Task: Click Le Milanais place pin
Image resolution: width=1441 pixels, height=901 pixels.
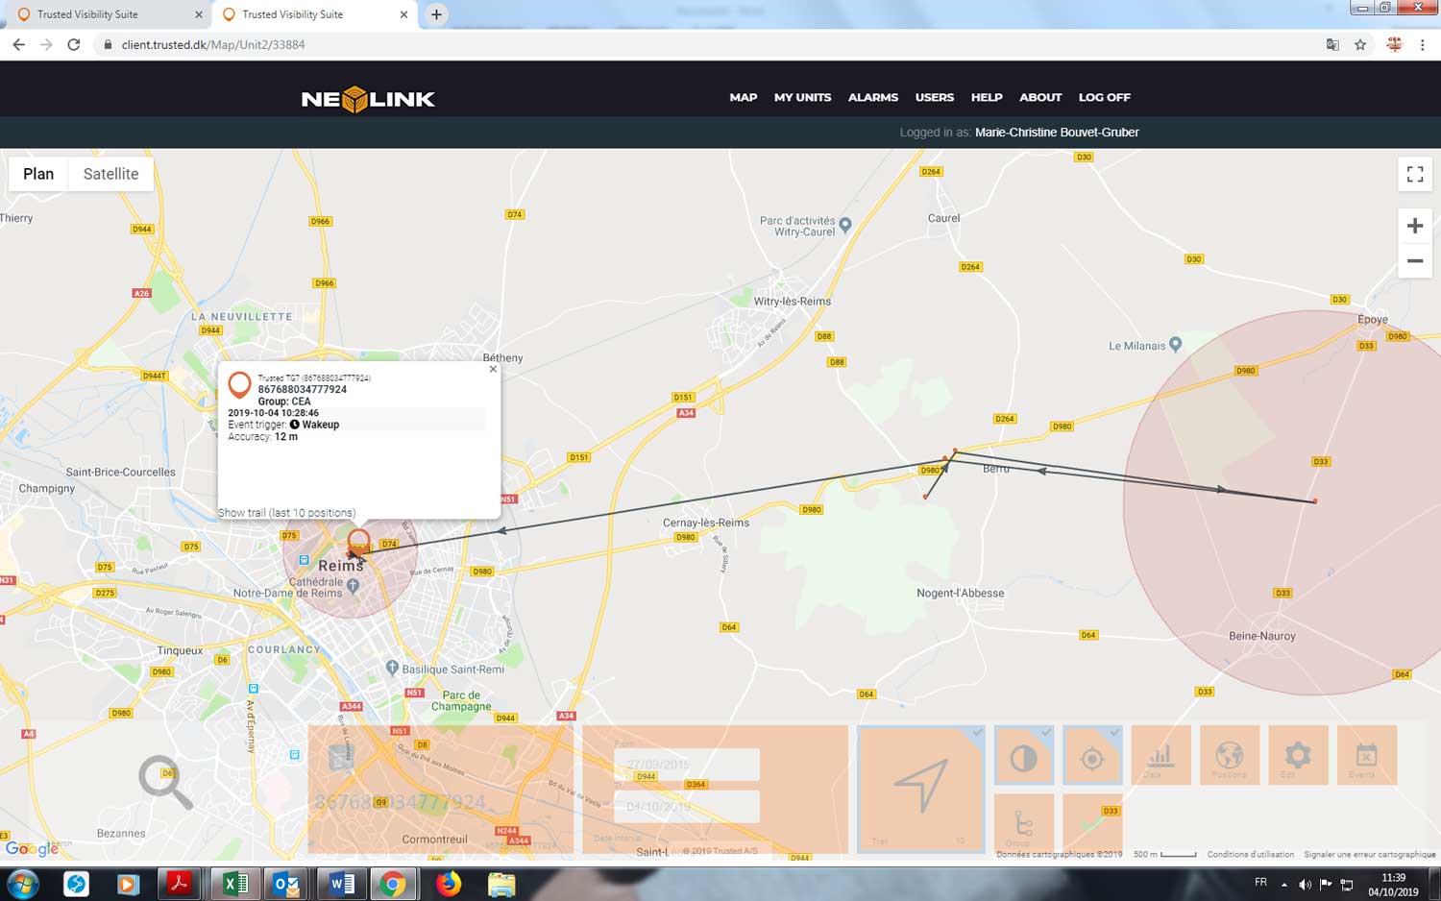Action: tap(1175, 345)
